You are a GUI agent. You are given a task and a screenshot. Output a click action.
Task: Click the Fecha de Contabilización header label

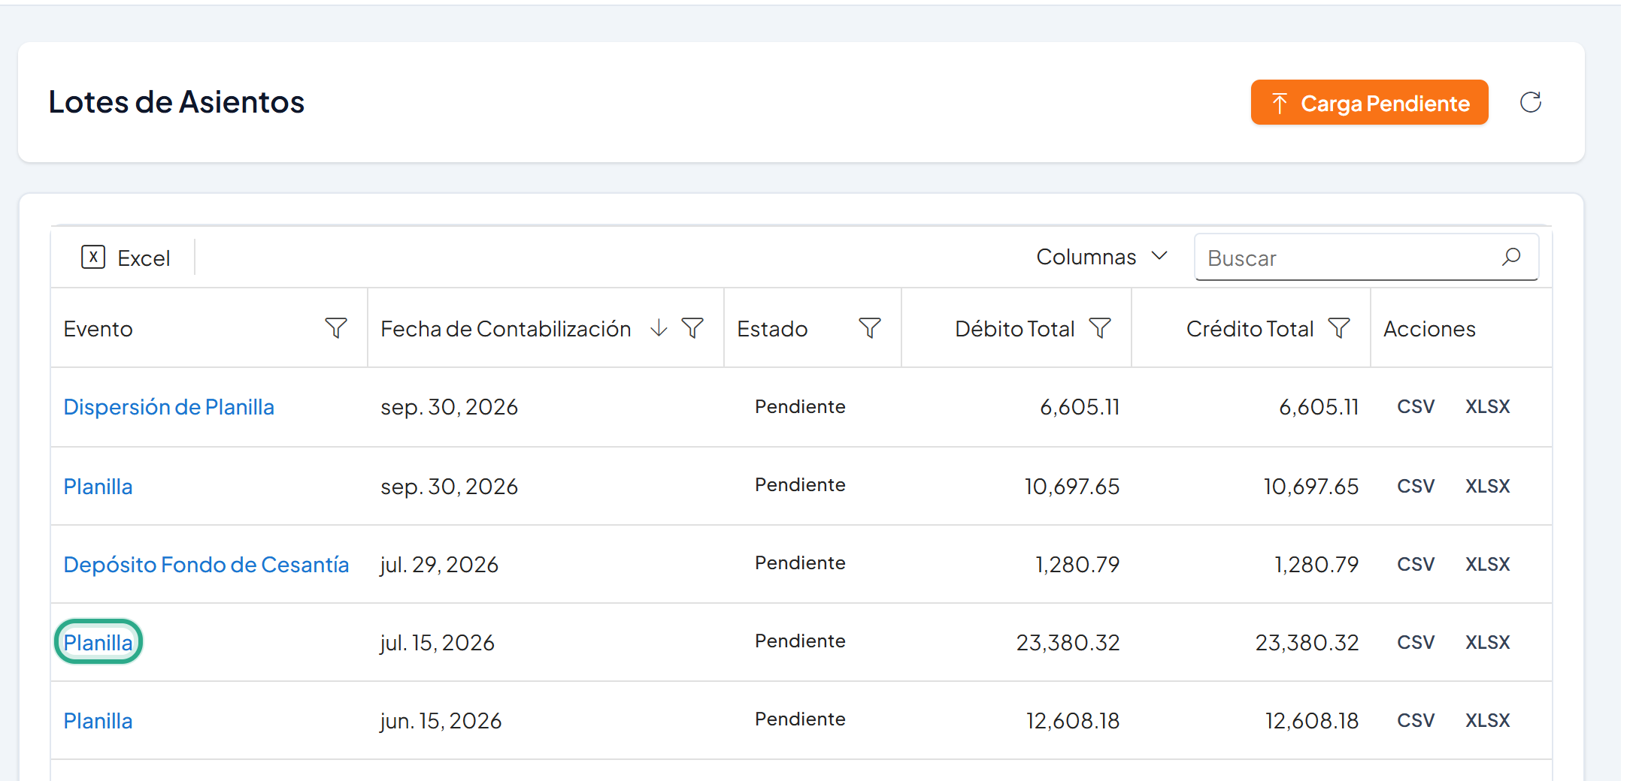coord(505,329)
